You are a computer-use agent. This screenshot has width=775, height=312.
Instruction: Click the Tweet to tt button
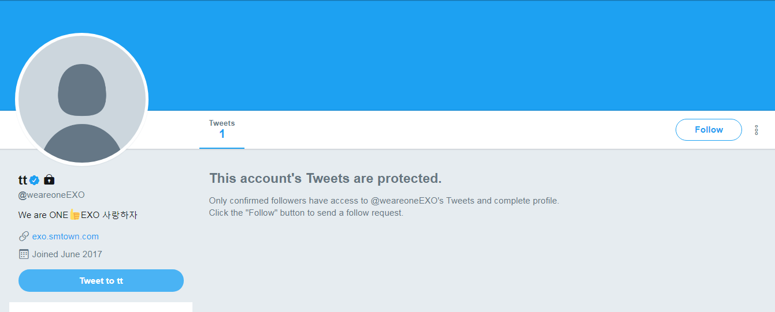pos(101,281)
